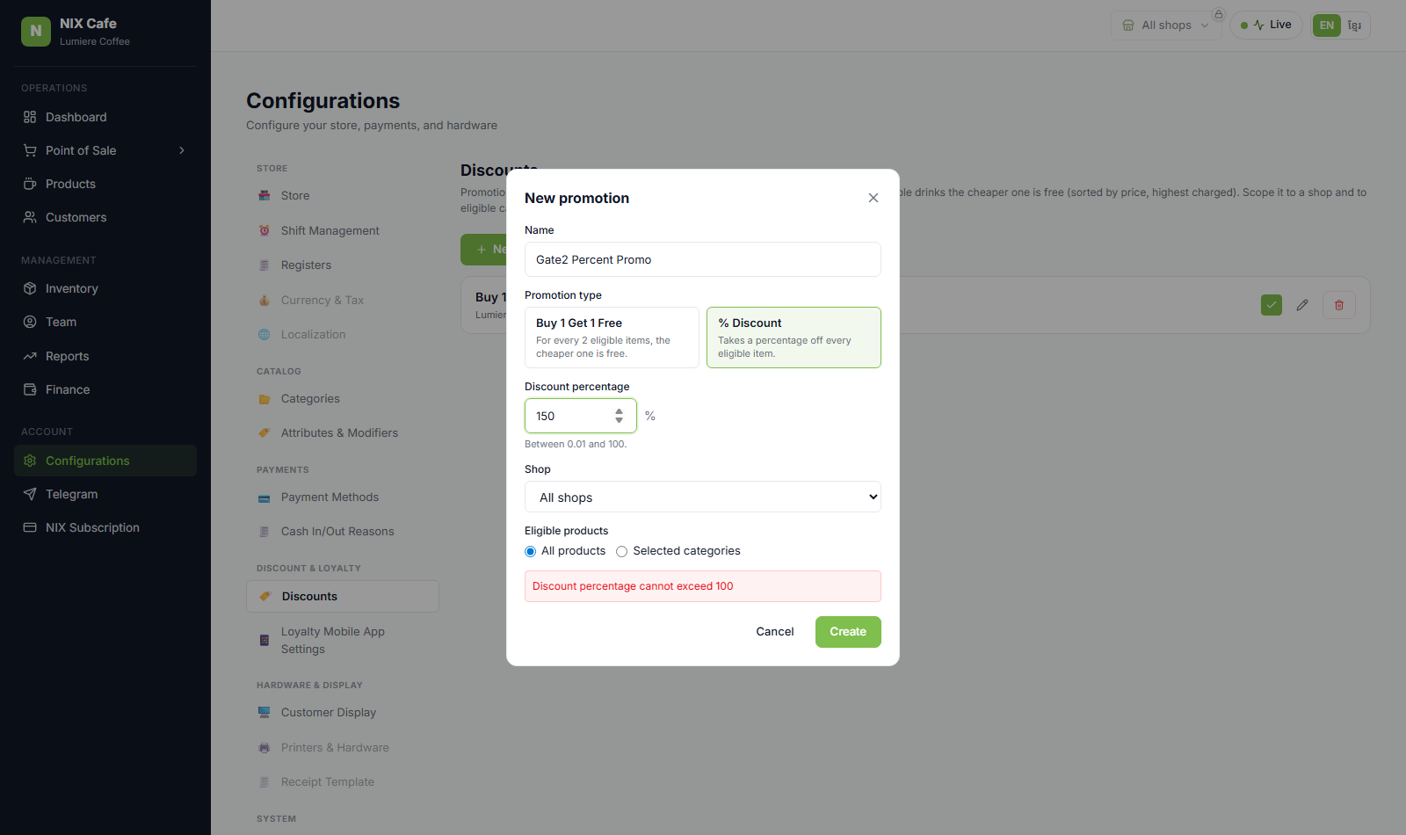
Task: Click the Telegram paper plane icon
Action: (30, 494)
